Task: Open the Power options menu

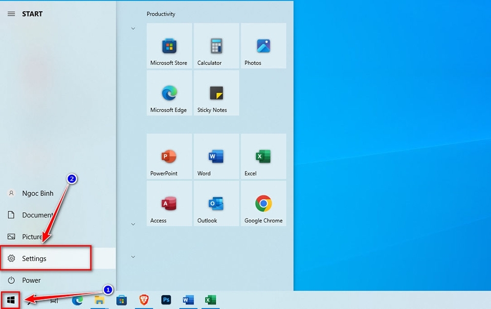Action: [31, 280]
